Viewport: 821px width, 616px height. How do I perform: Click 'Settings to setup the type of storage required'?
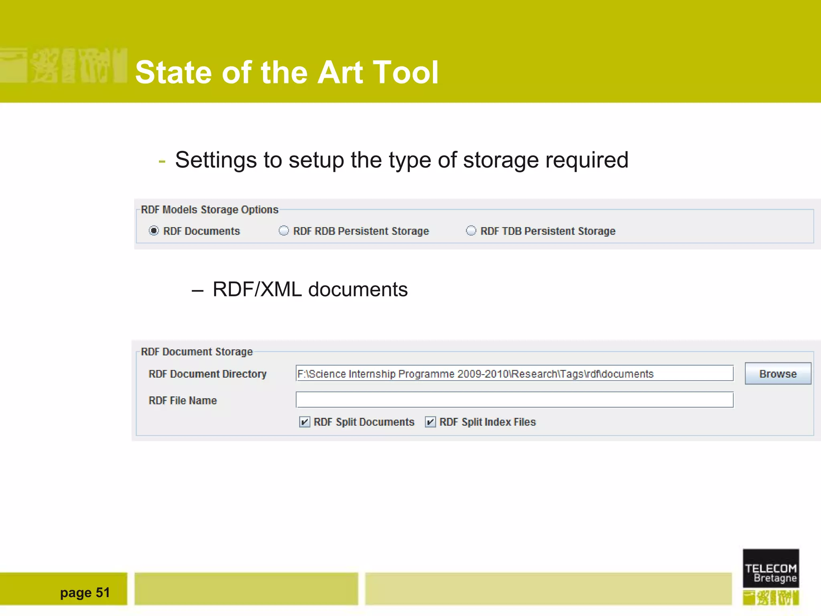402,160
